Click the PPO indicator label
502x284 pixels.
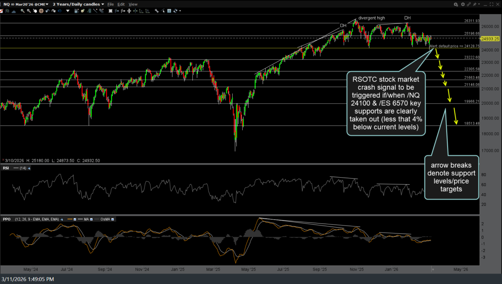coord(6,219)
